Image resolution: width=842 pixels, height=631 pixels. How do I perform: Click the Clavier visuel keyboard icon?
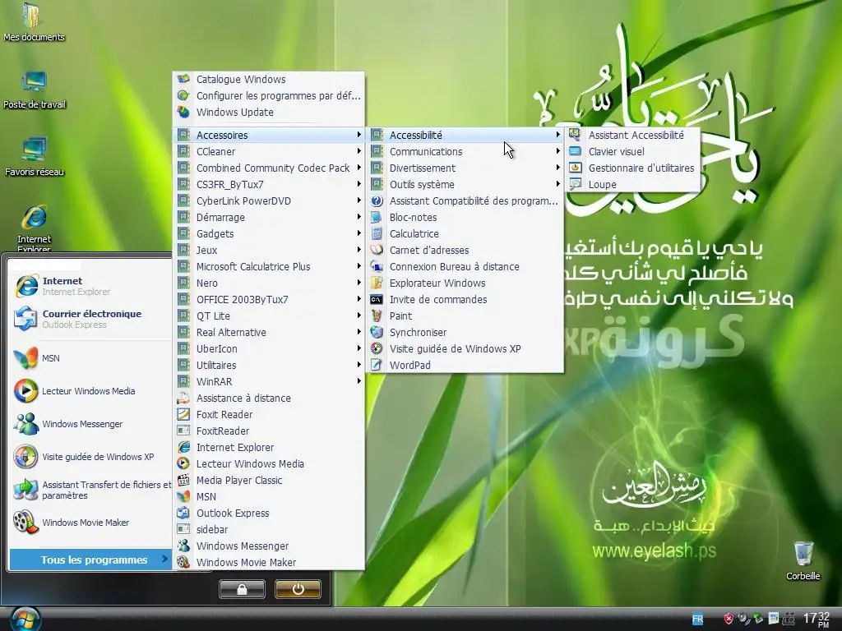(575, 151)
